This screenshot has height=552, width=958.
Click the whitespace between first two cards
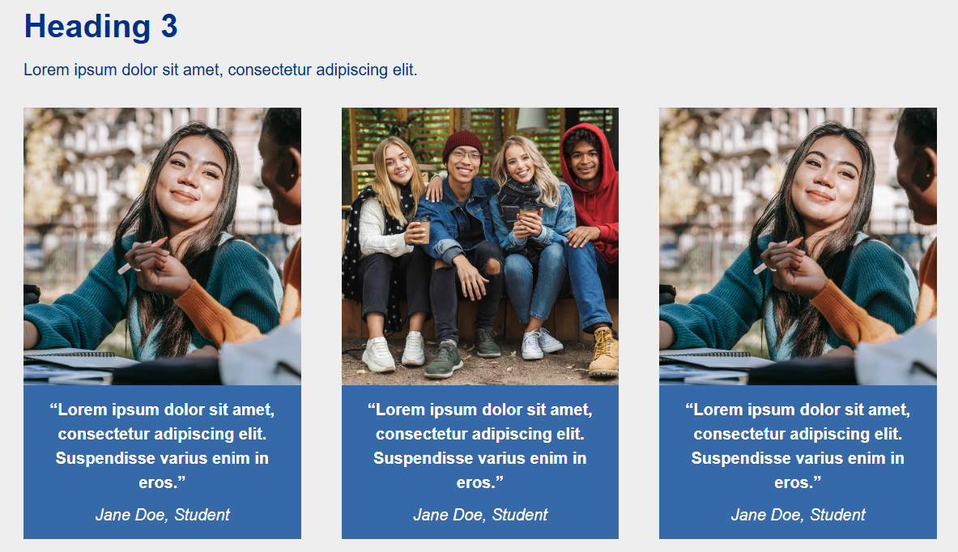coord(321,324)
